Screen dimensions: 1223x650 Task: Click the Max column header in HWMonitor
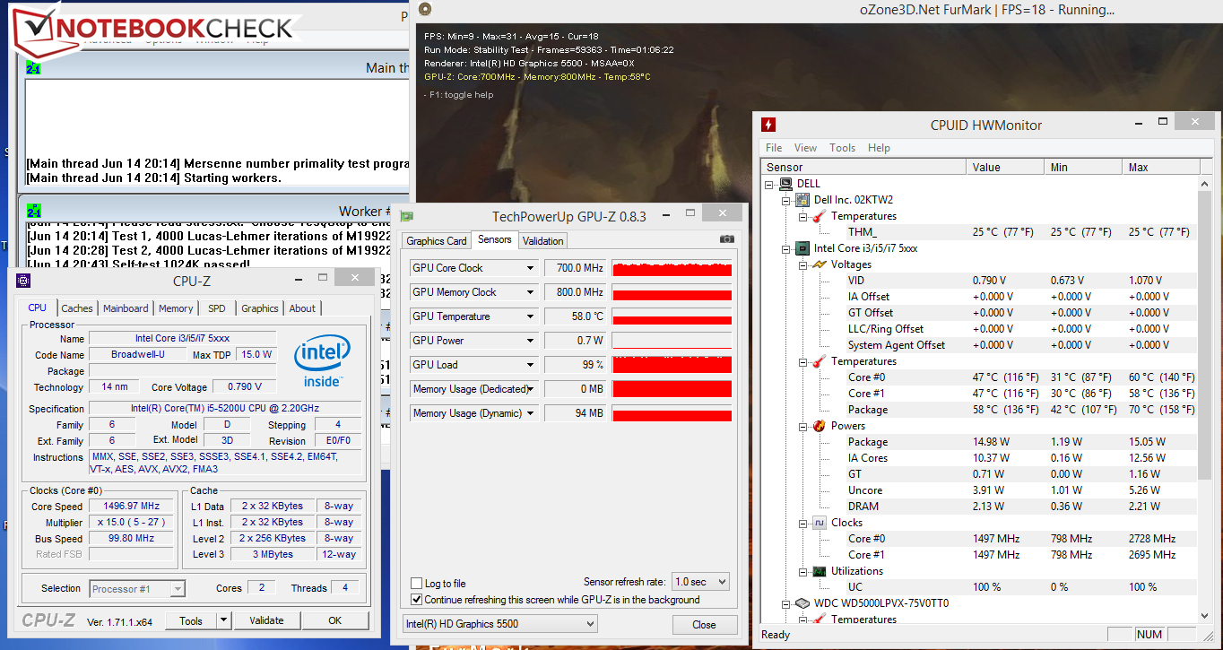coord(1160,168)
